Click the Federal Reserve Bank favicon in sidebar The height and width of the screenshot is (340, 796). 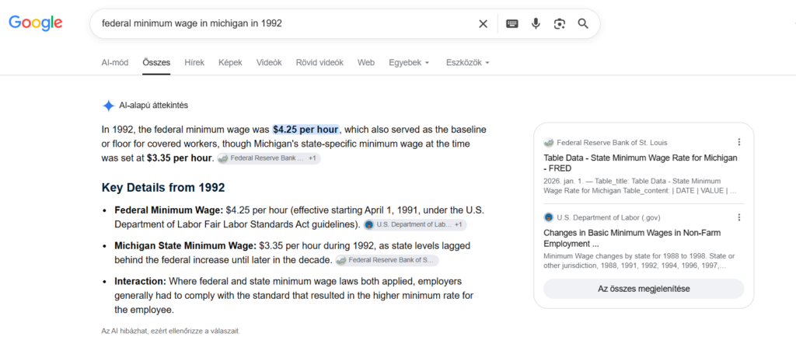[x=548, y=142]
